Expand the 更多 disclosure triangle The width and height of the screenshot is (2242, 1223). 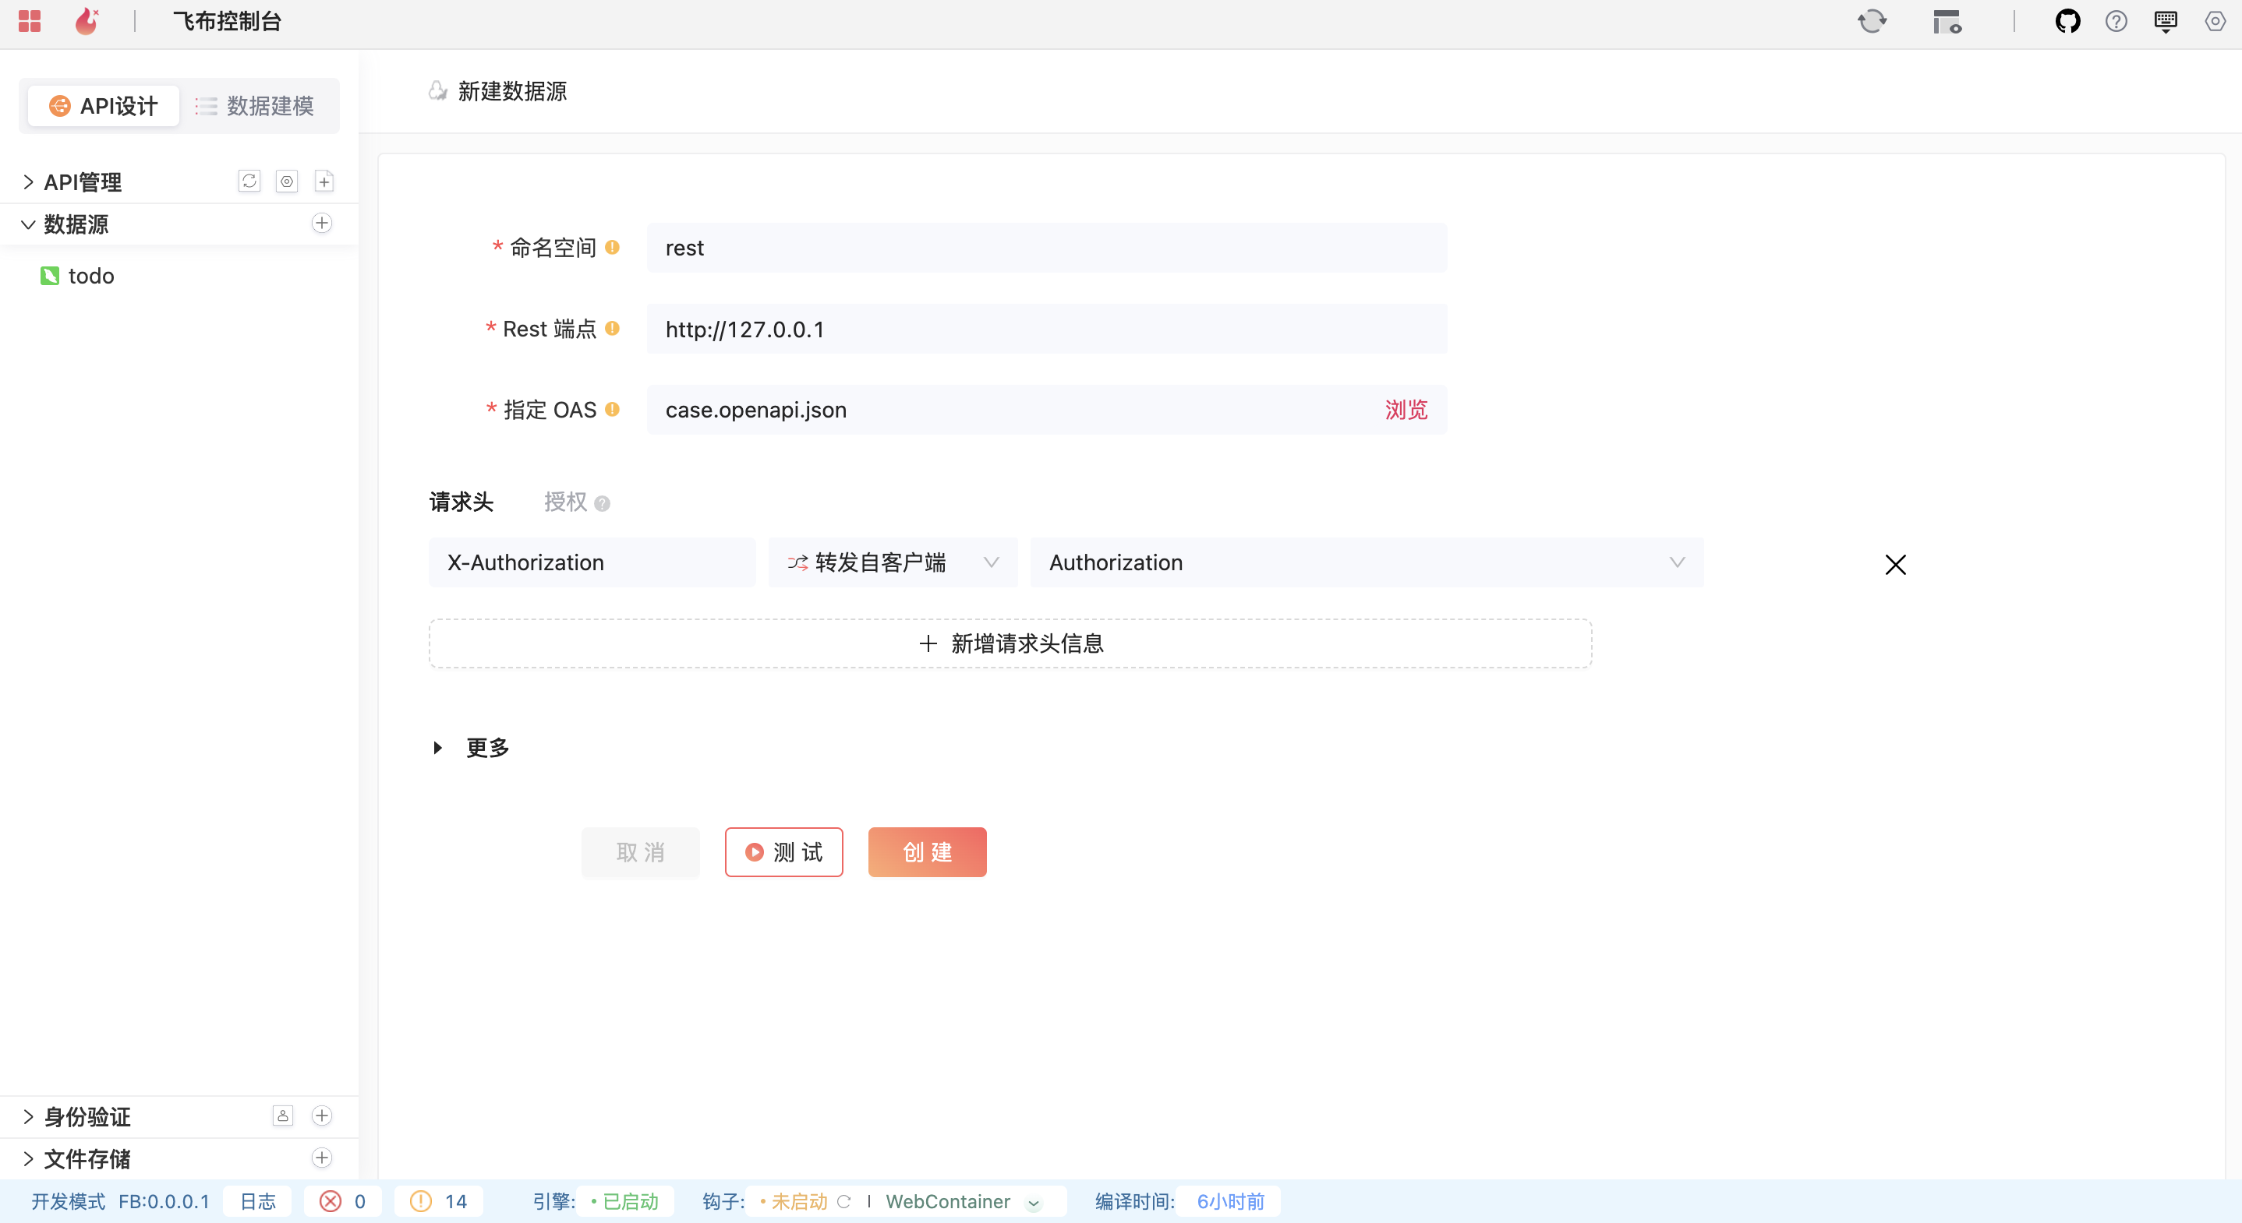tap(438, 748)
